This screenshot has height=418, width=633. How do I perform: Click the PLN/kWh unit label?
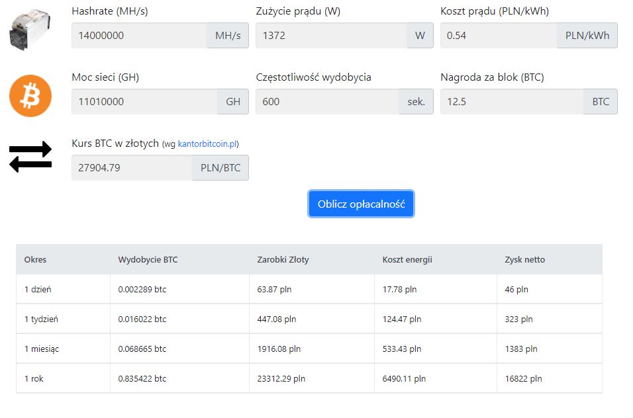[587, 36]
